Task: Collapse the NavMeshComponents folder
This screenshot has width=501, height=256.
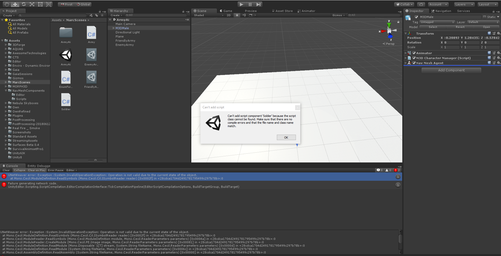Action: click(x=6, y=91)
